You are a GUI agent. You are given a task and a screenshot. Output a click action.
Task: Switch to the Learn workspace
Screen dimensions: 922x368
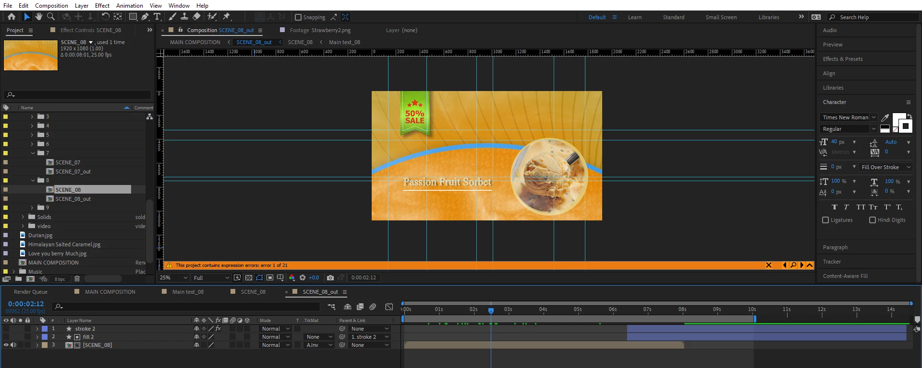click(x=635, y=17)
